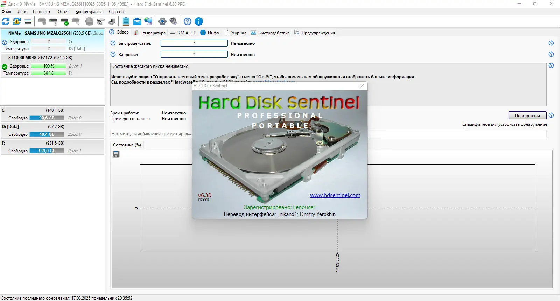This screenshot has width=560, height=301.
Task: Switch to the Журнал tab
Action: pyautogui.click(x=235, y=33)
